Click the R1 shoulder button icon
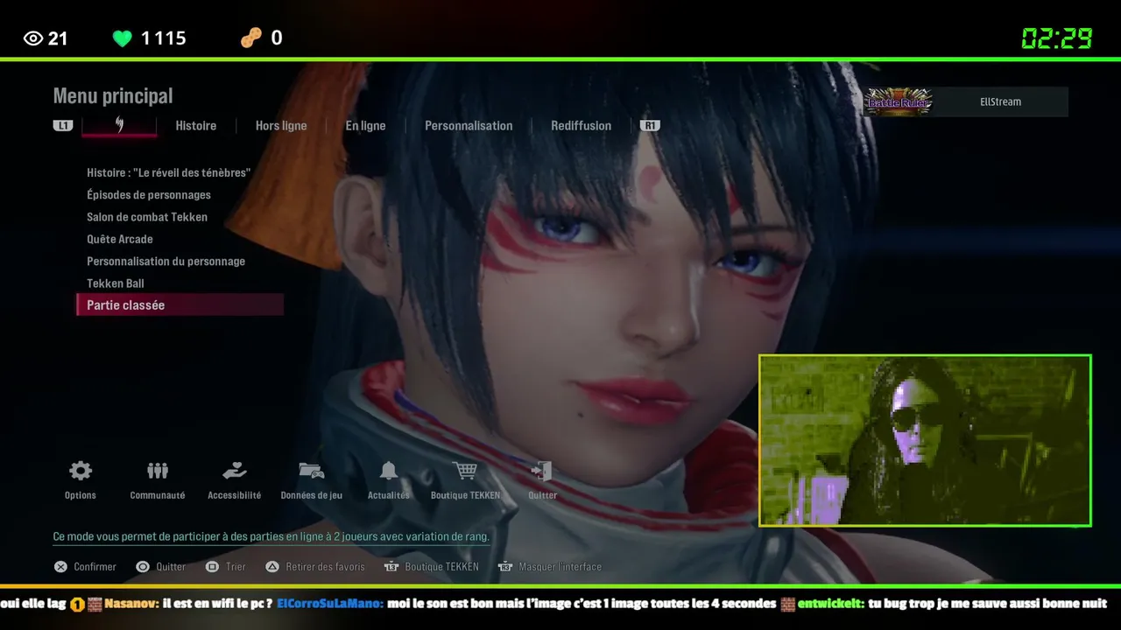The width and height of the screenshot is (1121, 630). pos(650,125)
